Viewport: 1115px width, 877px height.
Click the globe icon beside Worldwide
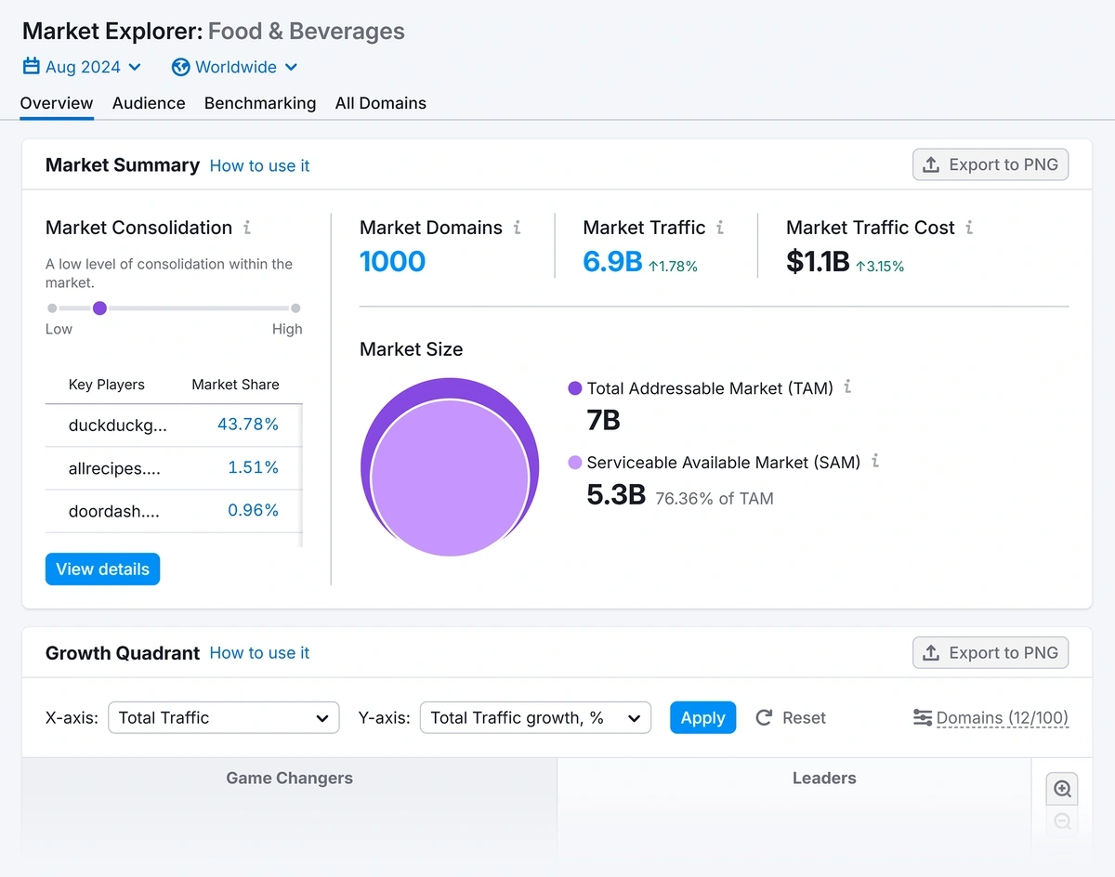pos(181,67)
